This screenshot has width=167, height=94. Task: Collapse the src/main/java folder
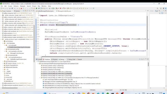click(x=3, y=43)
